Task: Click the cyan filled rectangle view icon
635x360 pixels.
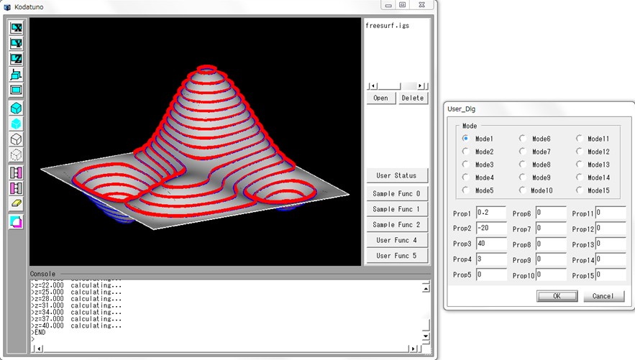Action: pos(16,90)
